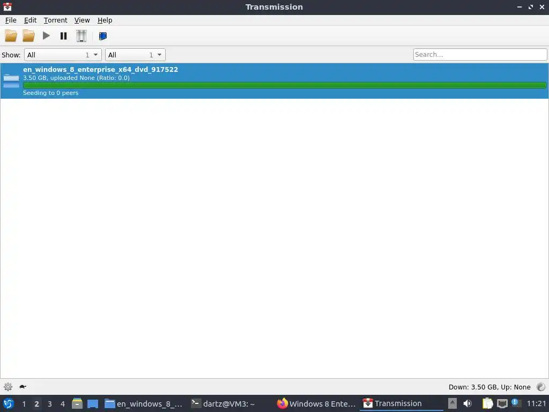Expand the second All filter dropdown

[135, 55]
